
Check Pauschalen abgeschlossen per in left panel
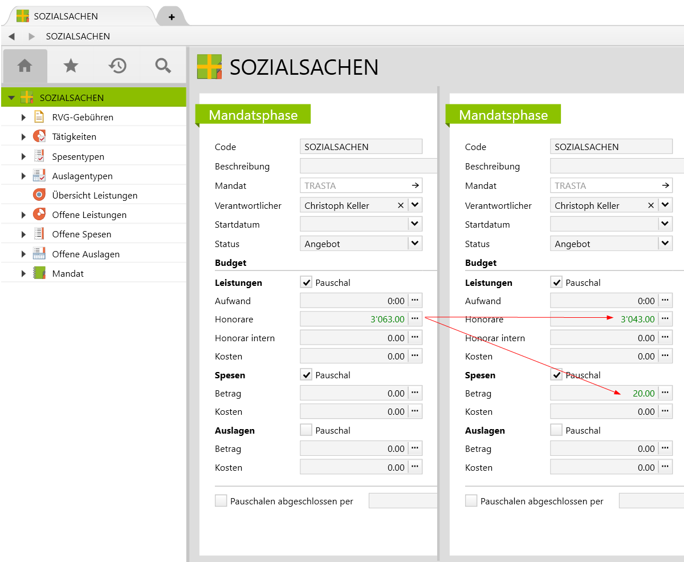coord(221,501)
